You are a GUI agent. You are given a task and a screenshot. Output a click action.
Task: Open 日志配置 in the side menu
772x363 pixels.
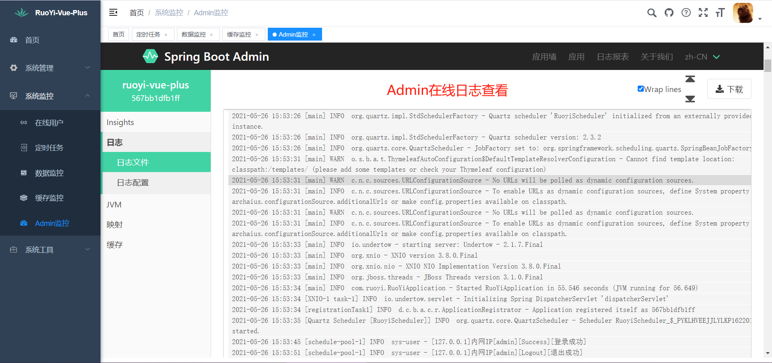156,183
